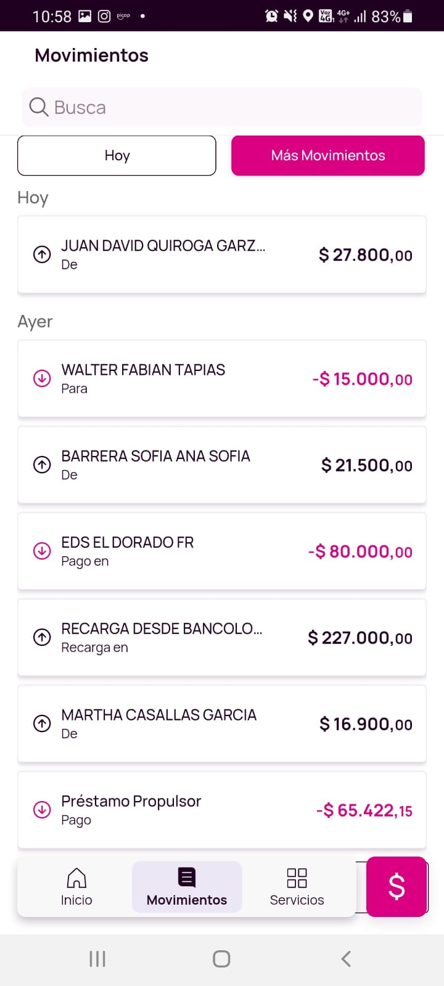Tap the magnifying glass search icon
This screenshot has height=986, width=444.
[38, 107]
